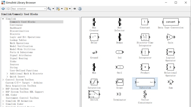
Task: Select the Delay block
Action: 94,37
